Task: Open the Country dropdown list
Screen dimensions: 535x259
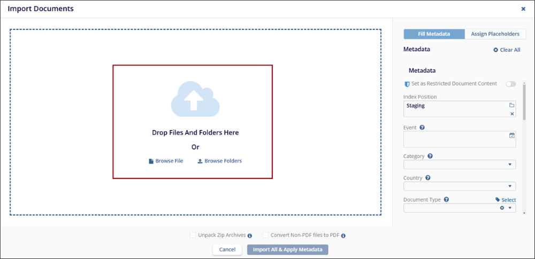Action: (510, 187)
